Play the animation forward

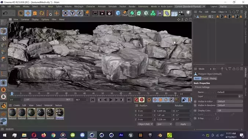click(x=111, y=100)
